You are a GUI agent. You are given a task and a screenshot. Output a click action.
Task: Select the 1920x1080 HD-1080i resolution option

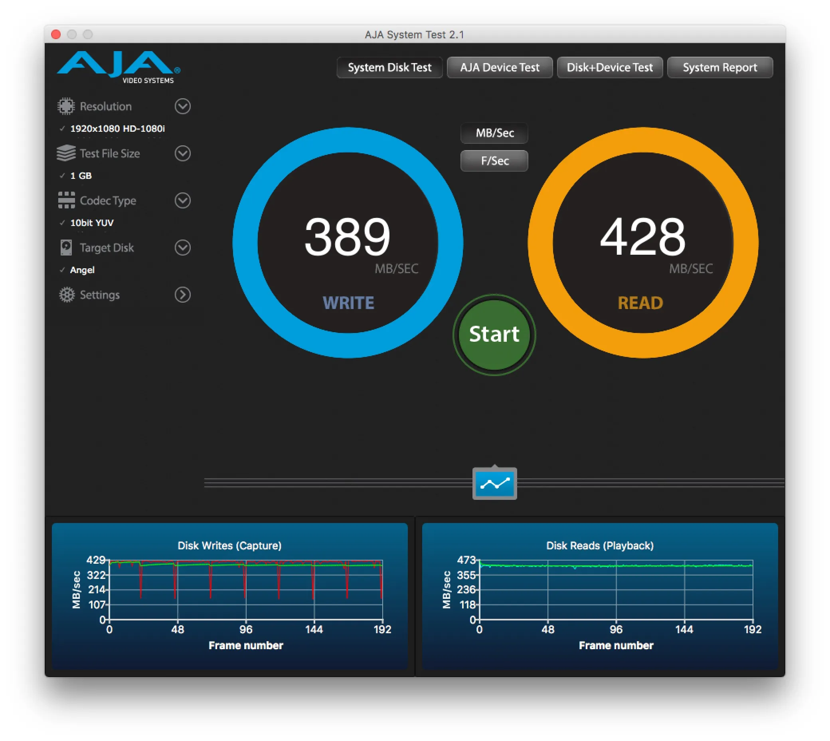point(117,129)
